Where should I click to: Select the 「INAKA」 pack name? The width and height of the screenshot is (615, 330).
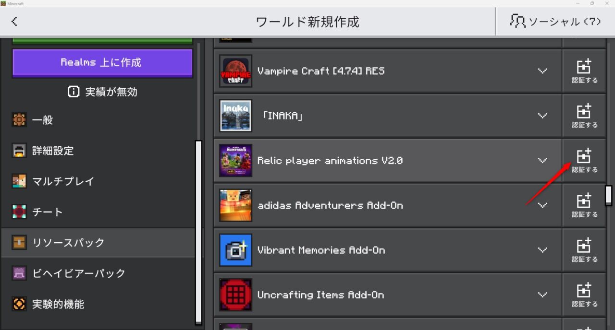pyautogui.click(x=283, y=116)
